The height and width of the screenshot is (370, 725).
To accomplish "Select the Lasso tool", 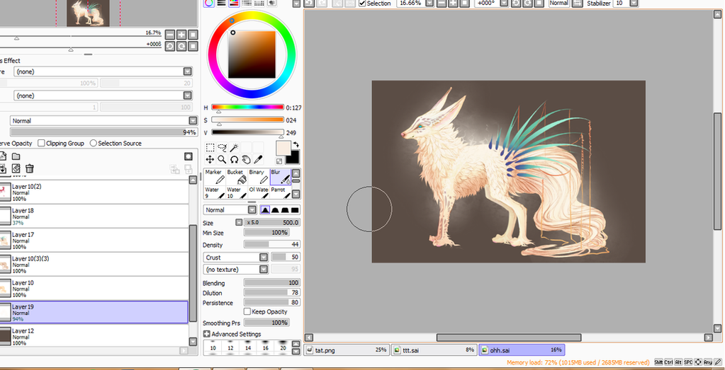I will (222, 148).
